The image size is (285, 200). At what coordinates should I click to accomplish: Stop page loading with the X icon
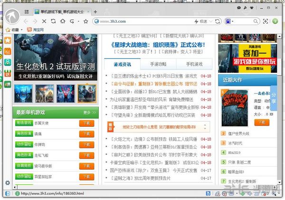(x=44, y=21)
